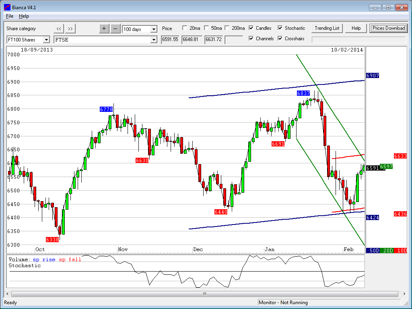Click the next share >> button
The width and height of the screenshot is (412, 309).
(70, 29)
